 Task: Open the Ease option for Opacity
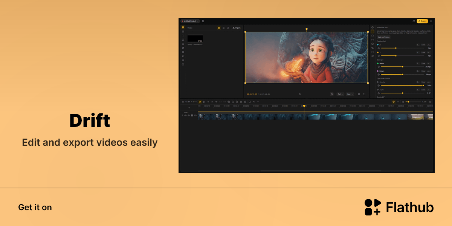point(423,82)
